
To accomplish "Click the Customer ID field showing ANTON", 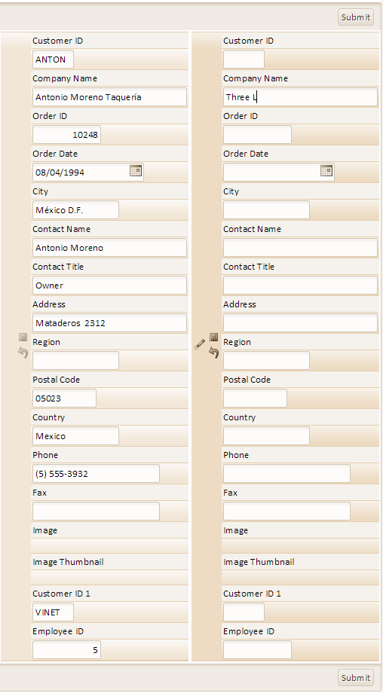I will click(x=53, y=60).
